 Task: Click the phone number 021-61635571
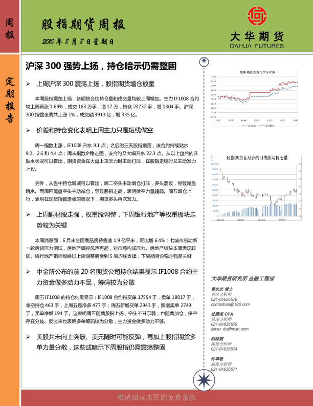[224, 369]
